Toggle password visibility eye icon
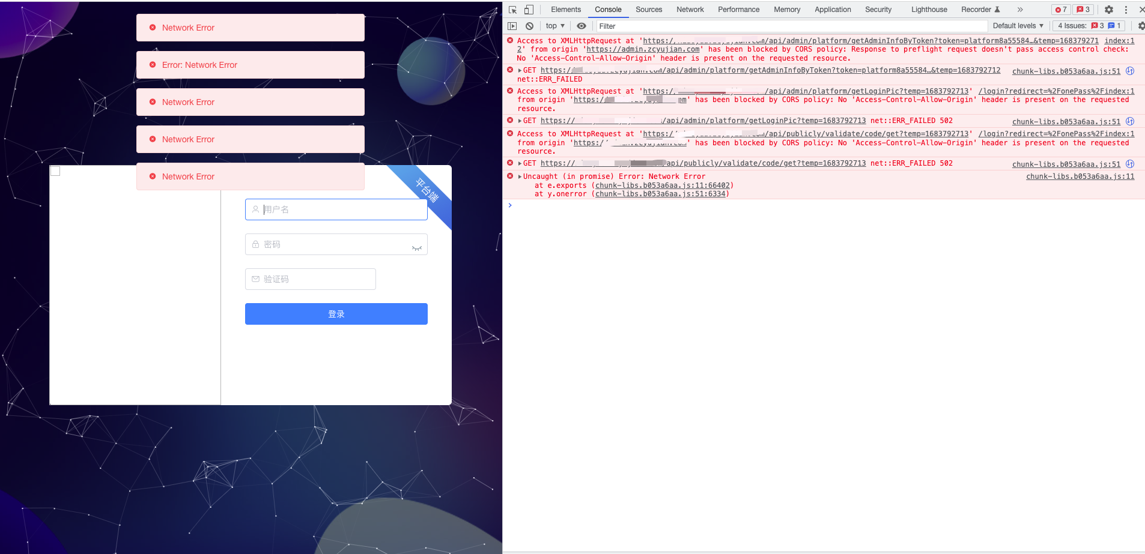This screenshot has width=1145, height=554. 417,248
